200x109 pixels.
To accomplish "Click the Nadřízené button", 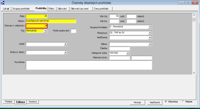I will [x=155, y=103].
